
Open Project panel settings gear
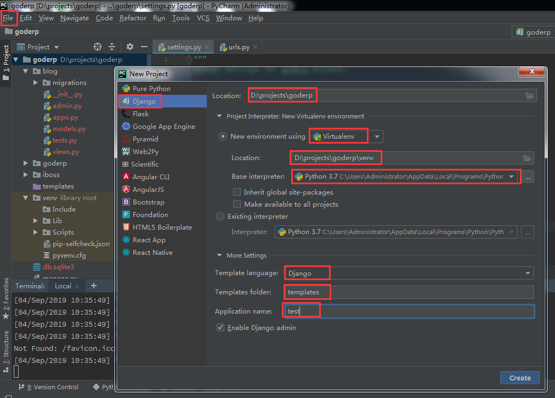click(x=130, y=47)
